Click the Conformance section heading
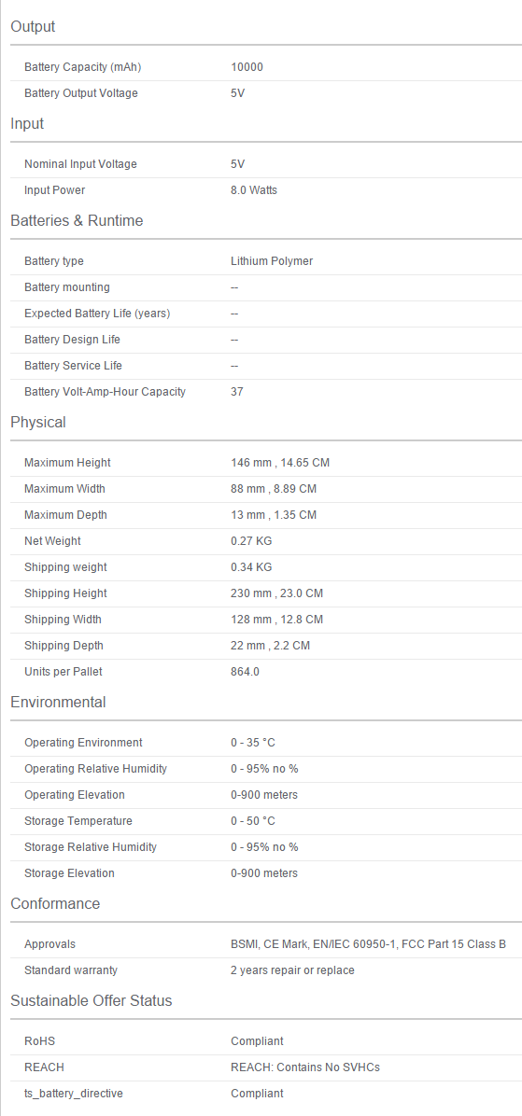Image resolution: width=522 pixels, height=1116 pixels. click(55, 903)
